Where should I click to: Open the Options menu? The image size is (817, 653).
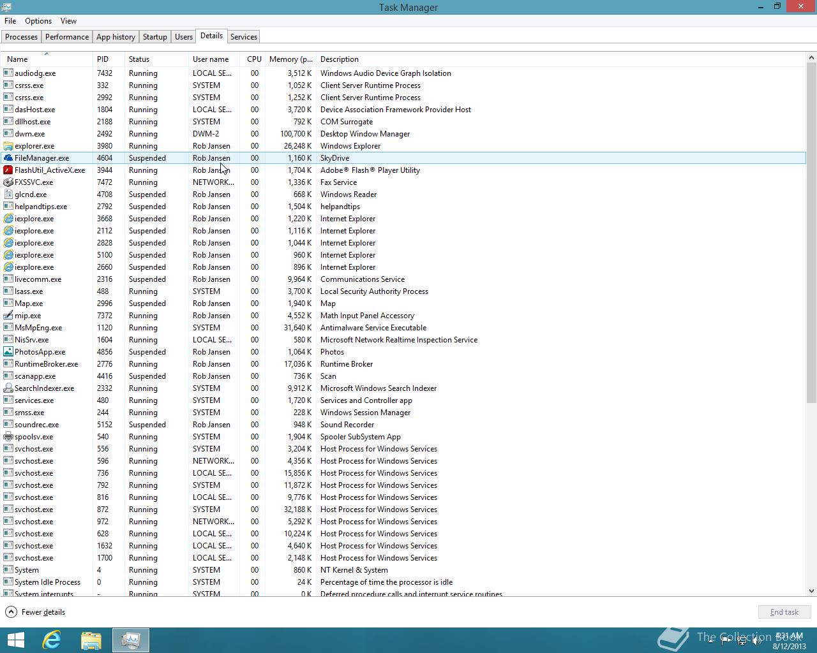pos(38,21)
